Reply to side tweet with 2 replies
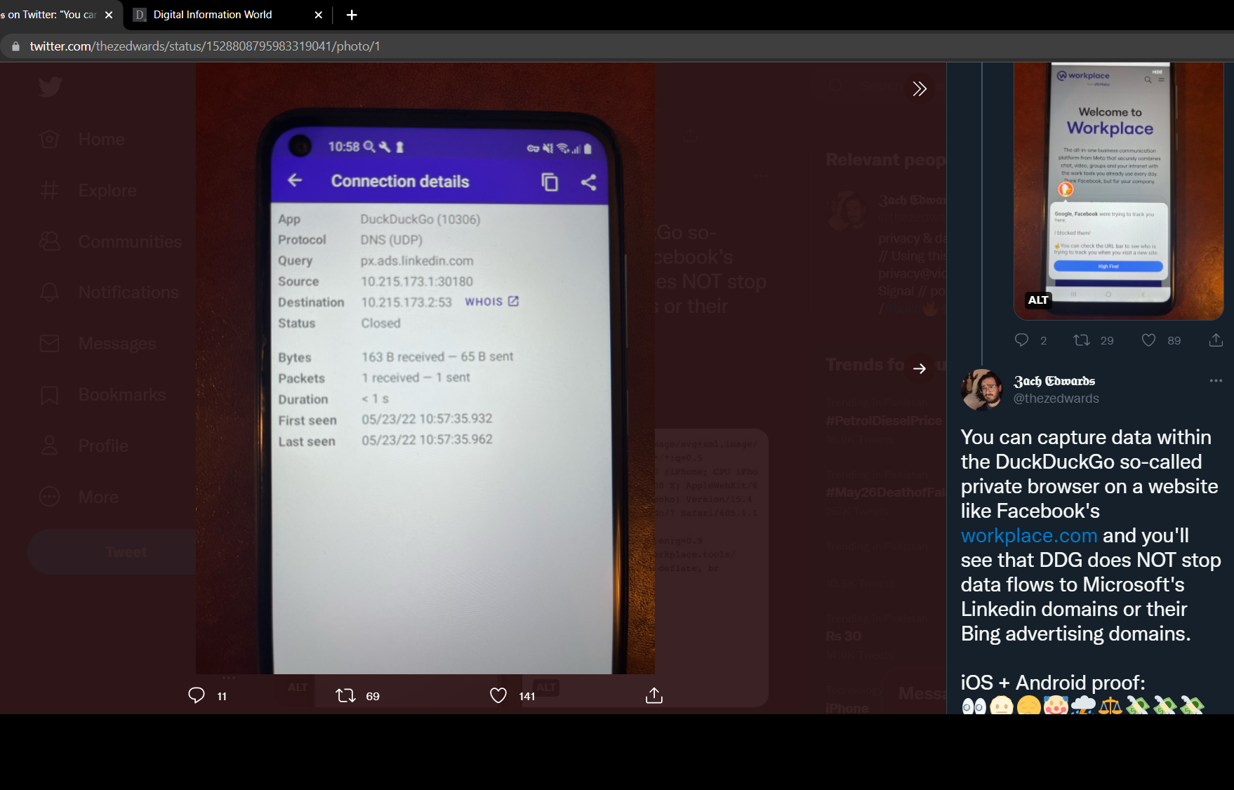The image size is (1234, 790). coord(1030,340)
